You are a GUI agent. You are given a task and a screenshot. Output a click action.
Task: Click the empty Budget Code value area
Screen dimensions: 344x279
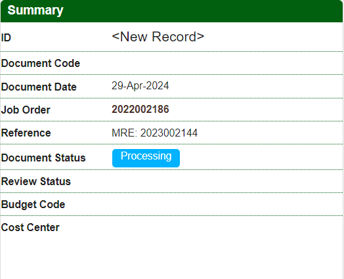[x=227, y=204]
